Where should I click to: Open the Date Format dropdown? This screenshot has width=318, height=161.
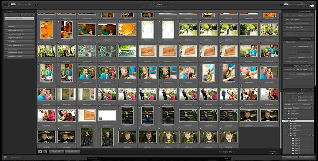tap(305, 100)
